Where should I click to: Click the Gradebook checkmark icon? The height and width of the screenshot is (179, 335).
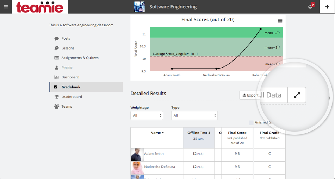(x=56, y=87)
